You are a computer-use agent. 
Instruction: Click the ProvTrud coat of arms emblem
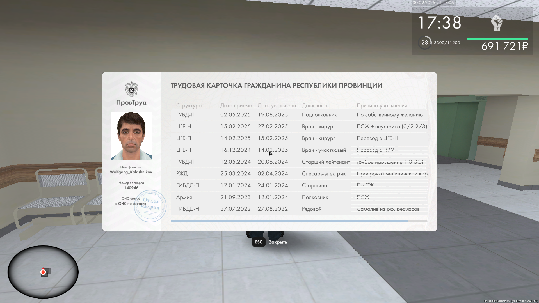131,89
